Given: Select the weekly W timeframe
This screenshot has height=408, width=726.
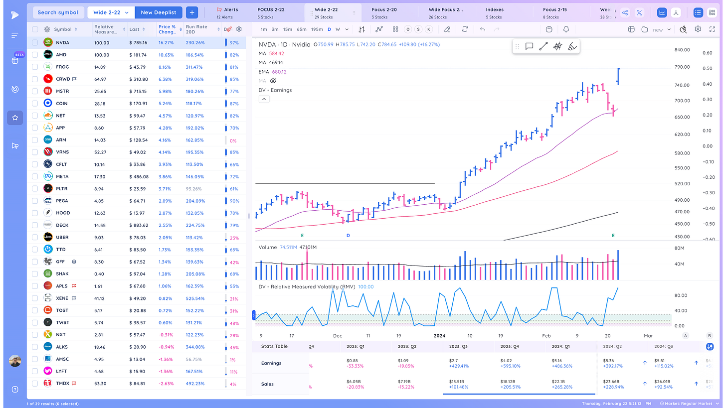Looking at the screenshot, I should 338,29.
